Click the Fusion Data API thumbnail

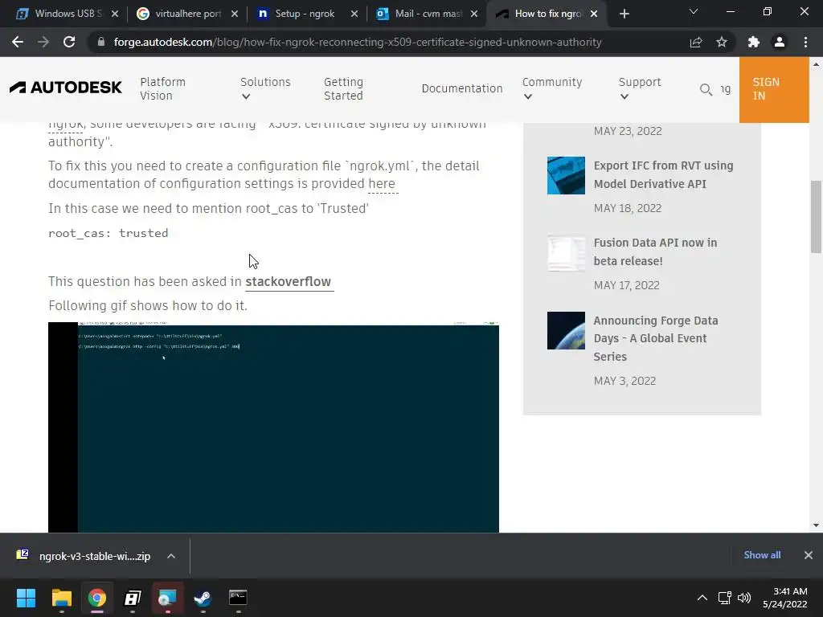(x=566, y=253)
